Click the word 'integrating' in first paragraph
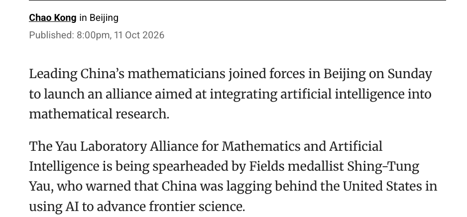Screen dimensions: 467x217 [x=243, y=94]
